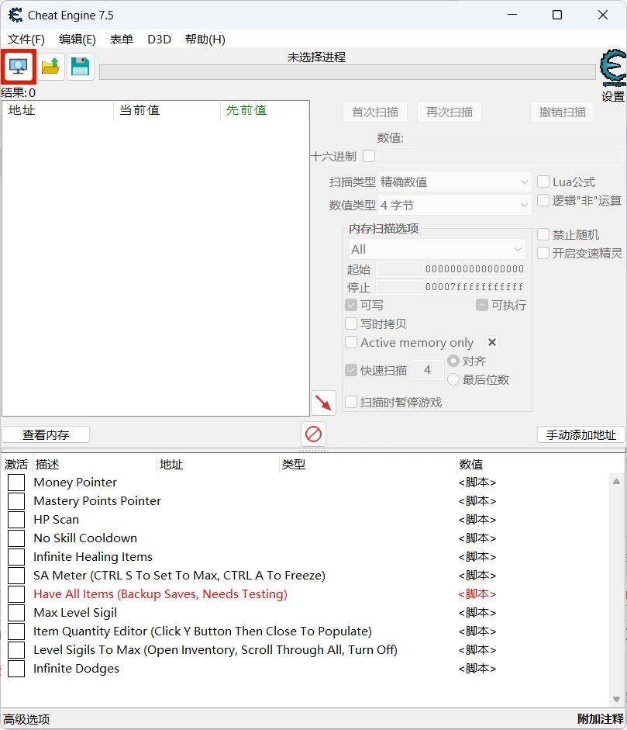Click the X beside Active memory only
Image resolution: width=627 pixels, height=730 pixels.
coord(492,342)
